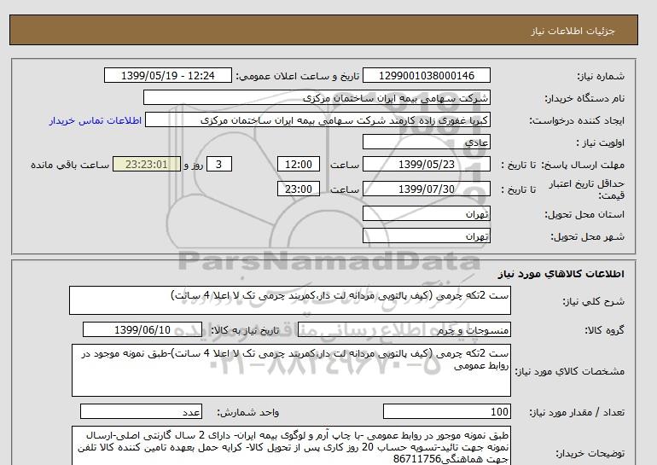Click the response deadline time 12:00

click(x=299, y=164)
